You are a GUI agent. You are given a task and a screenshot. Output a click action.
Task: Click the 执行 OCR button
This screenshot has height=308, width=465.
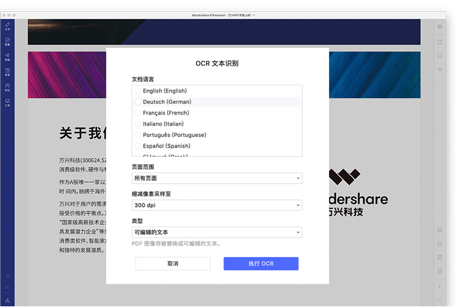click(261, 264)
